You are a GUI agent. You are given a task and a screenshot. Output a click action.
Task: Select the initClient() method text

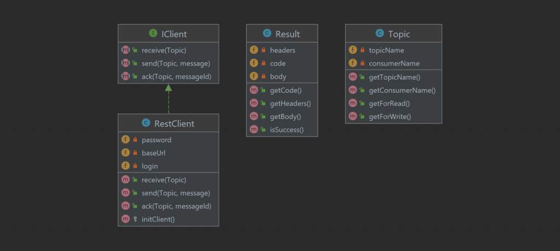coord(158,219)
